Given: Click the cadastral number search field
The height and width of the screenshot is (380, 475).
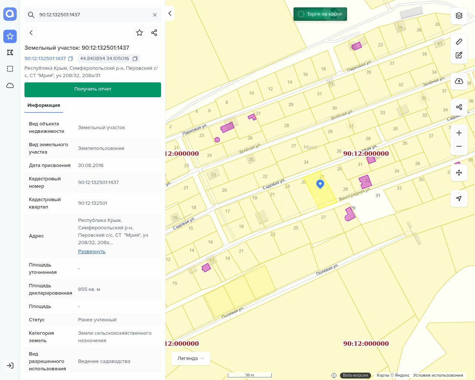Looking at the screenshot, I should (x=93, y=15).
